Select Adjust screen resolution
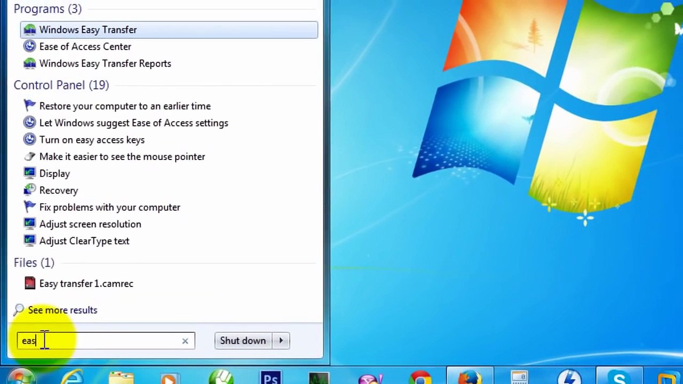683x384 pixels. (90, 224)
